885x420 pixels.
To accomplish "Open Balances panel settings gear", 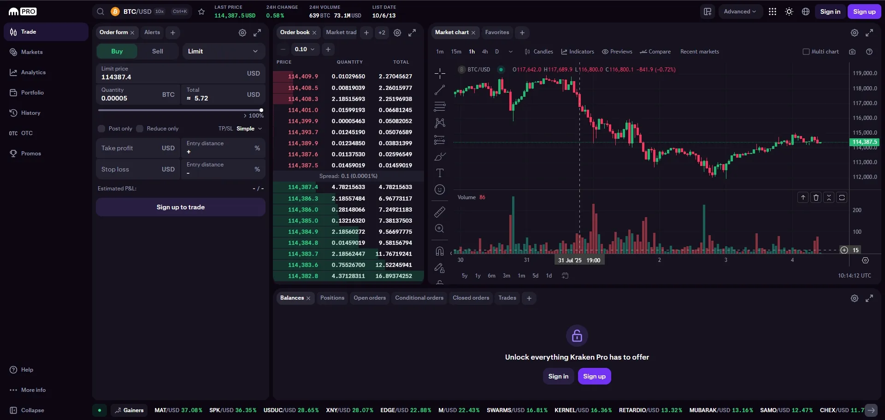I will (855, 298).
